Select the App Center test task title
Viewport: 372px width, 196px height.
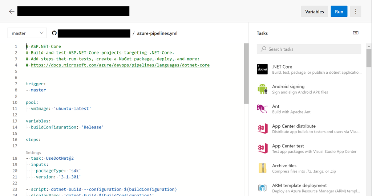pyautogui.click(x=288, y=146)
